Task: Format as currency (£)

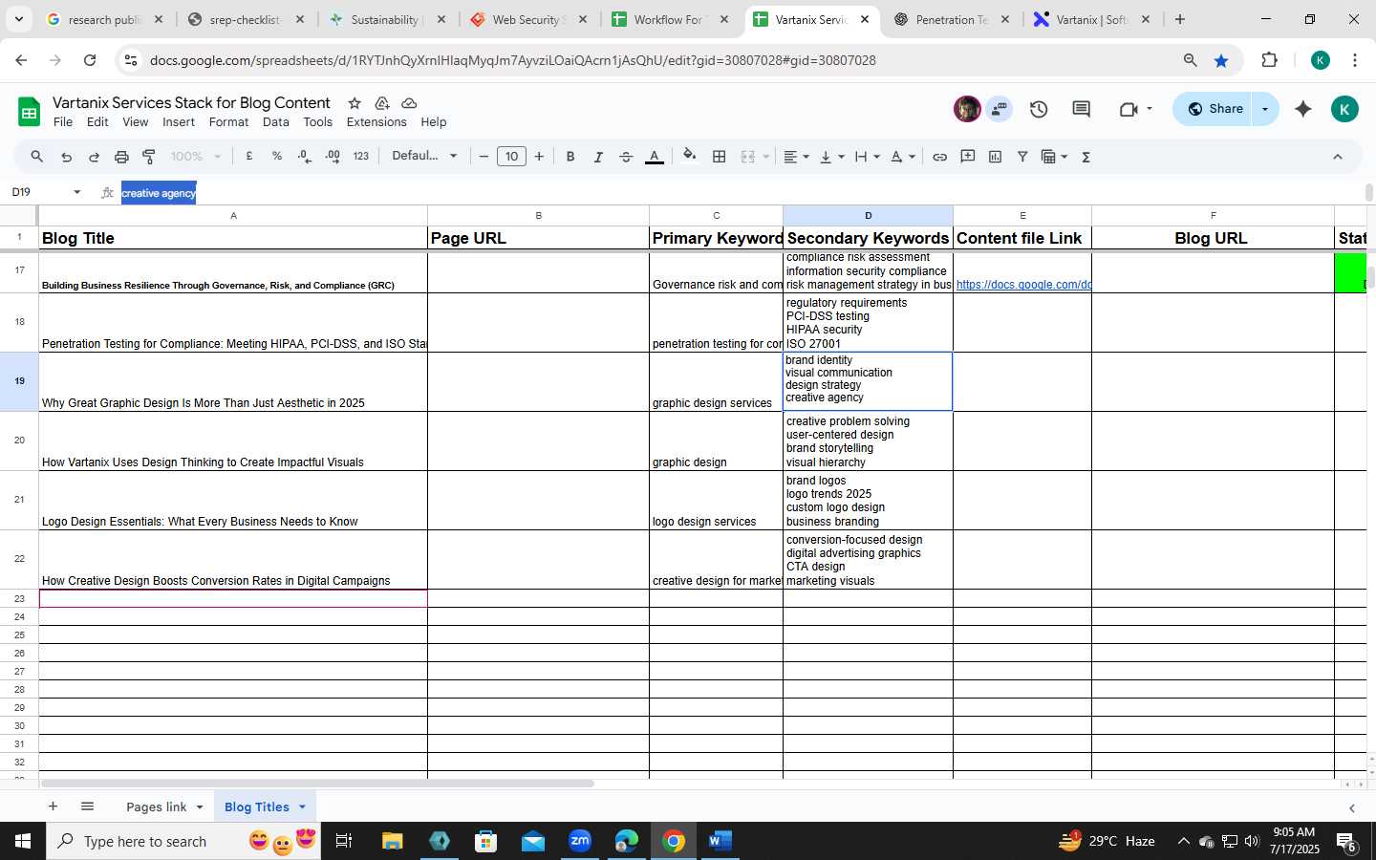Action: click(249, 157)
